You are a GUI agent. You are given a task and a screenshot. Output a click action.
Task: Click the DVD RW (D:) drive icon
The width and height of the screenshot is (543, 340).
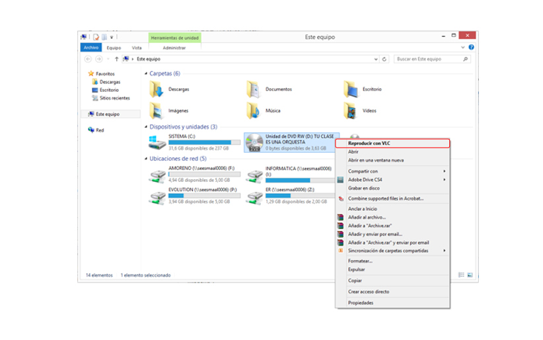tap(254, 142)
